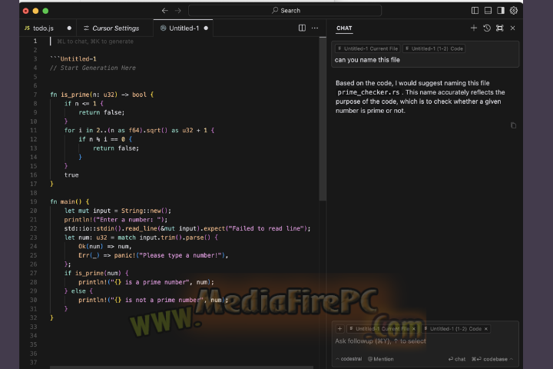Click the 'can you name this file' message

(367, 60)
